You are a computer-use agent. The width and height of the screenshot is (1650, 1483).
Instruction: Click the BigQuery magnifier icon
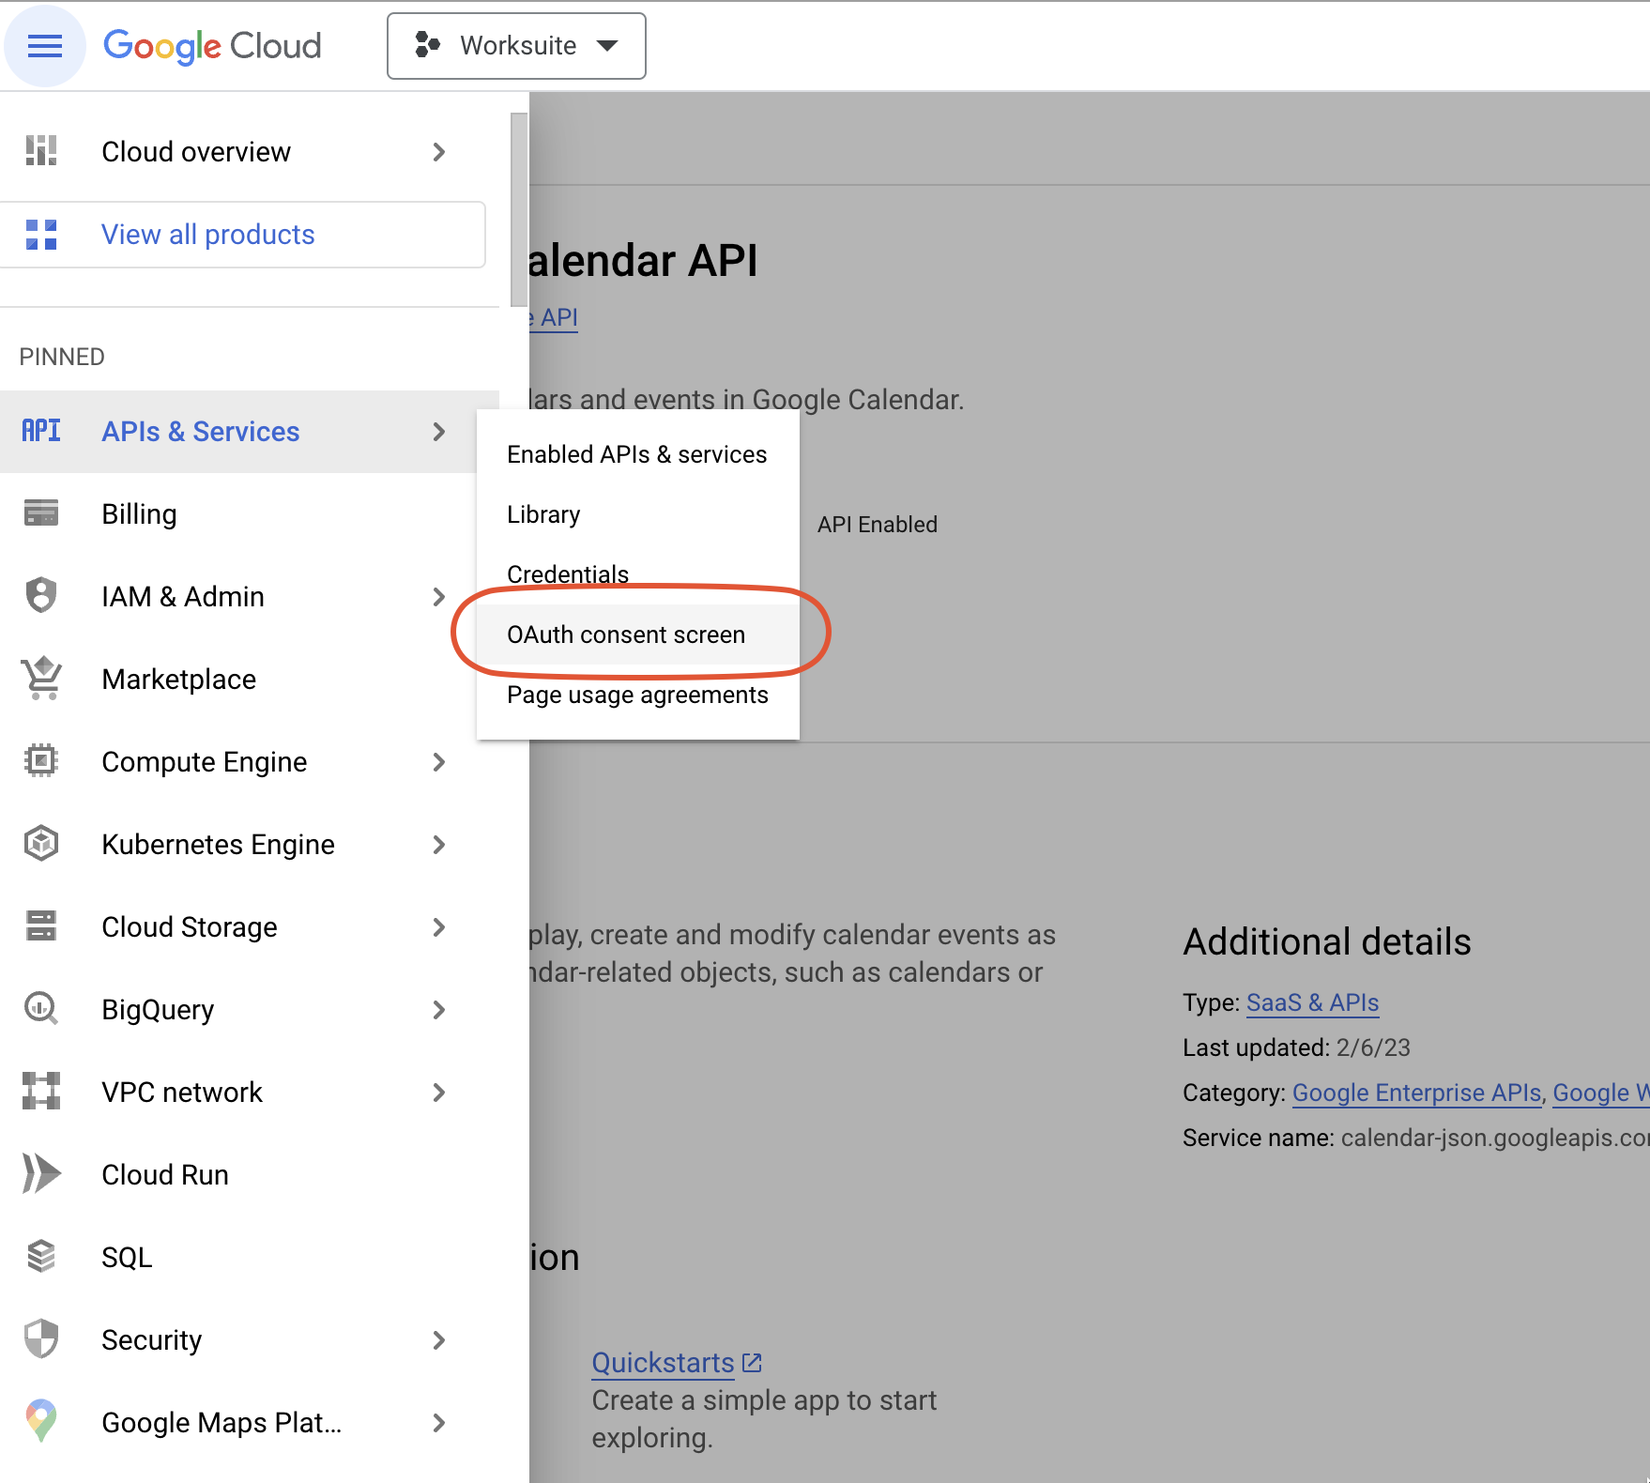[41, 1009]
